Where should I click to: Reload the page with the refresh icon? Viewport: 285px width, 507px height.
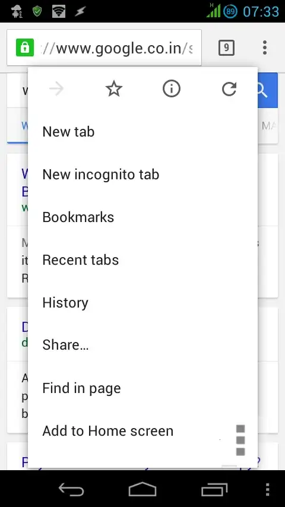229,89
